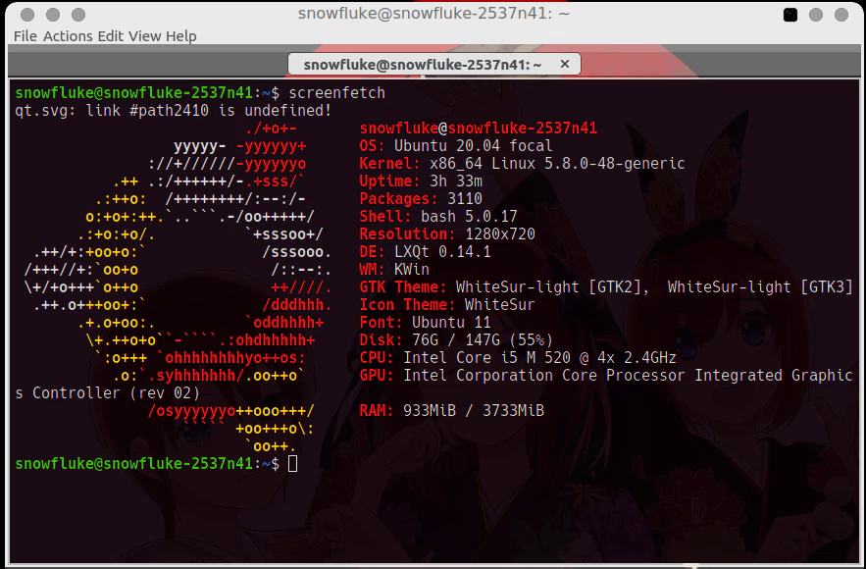
Task: Click the Font value 'Ubuntu 11'
Action: click(x=451, y=323)
